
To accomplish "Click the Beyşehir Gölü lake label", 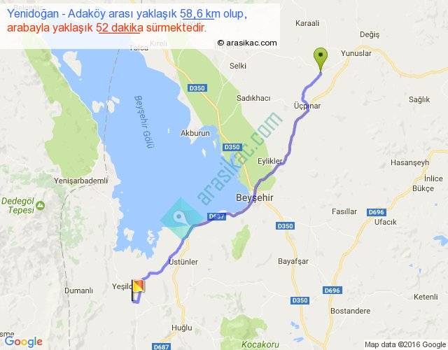I will click(x=145, y=122).
